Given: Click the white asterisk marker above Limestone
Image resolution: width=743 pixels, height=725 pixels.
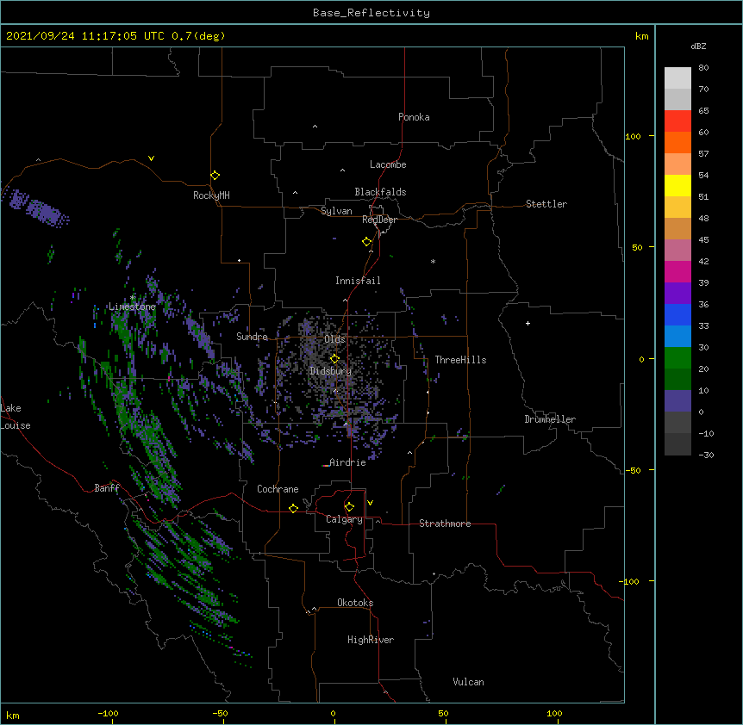Looking at the screenshot, I should (x=133, y=297).
